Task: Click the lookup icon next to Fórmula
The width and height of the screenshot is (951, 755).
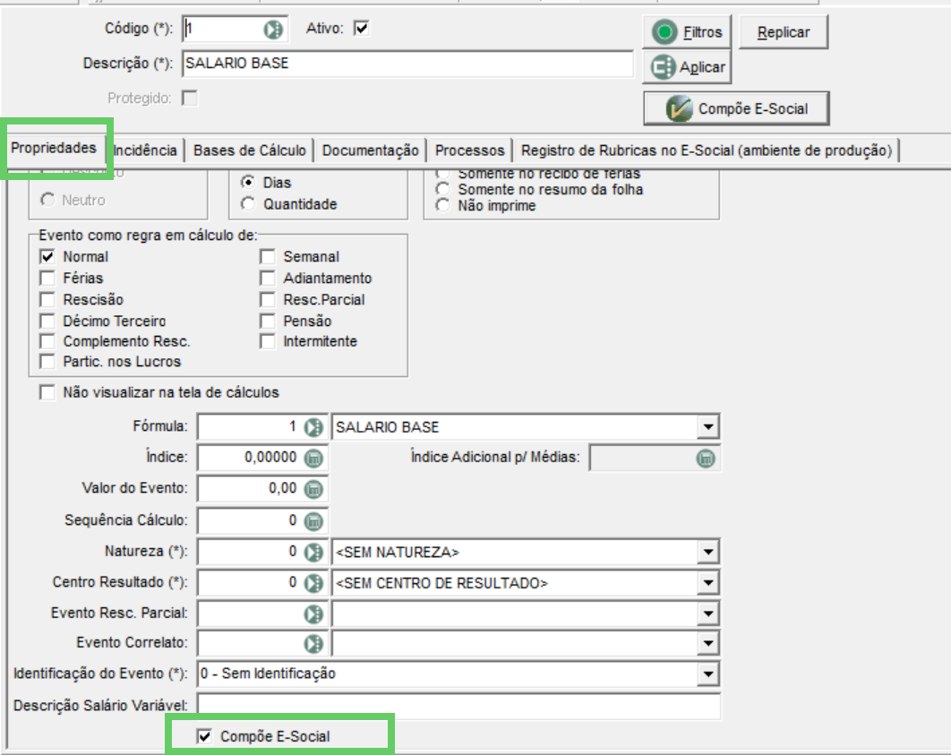Action: coord(313,427)
